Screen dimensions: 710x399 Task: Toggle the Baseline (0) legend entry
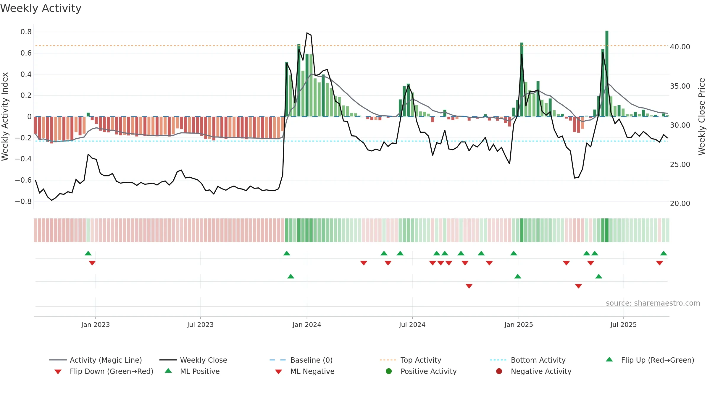coord(301,360)
